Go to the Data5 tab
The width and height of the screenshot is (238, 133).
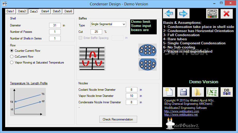coord(57,11)
